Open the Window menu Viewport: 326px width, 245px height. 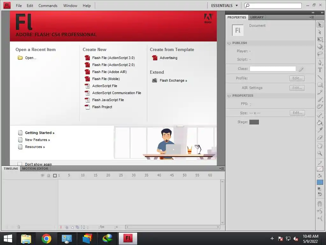click(70, 6)
